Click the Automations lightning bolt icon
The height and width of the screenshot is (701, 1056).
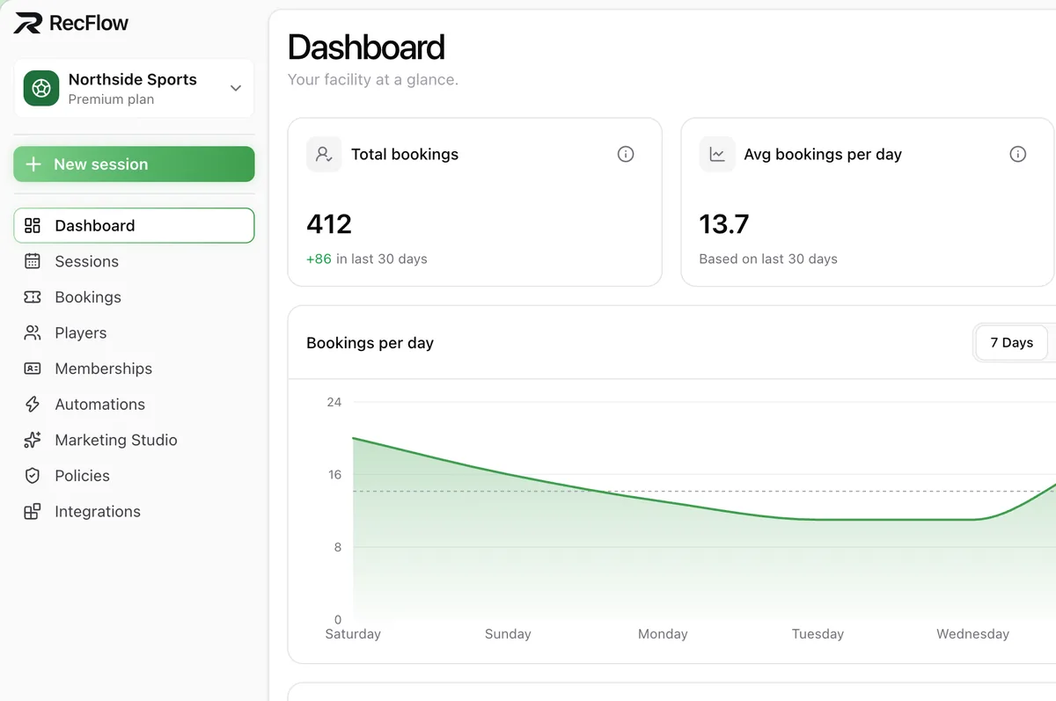pyautogui.click(x=33, y=405)
